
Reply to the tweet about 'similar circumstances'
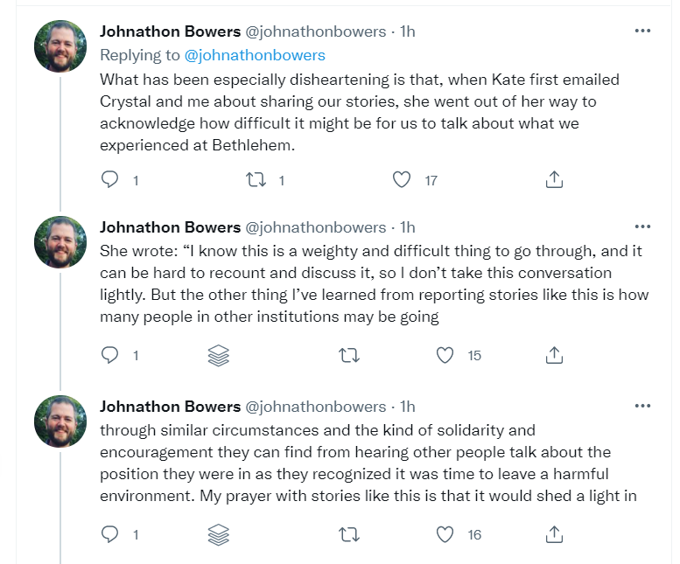coord(109,534)
